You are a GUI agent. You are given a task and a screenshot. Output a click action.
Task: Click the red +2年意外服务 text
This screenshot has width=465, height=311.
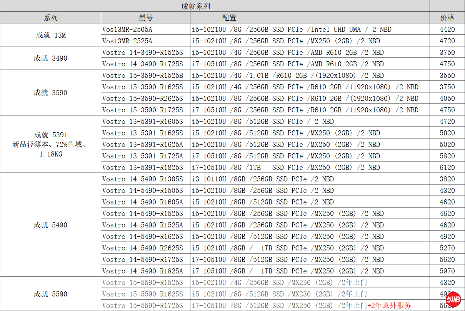(389, 306)
